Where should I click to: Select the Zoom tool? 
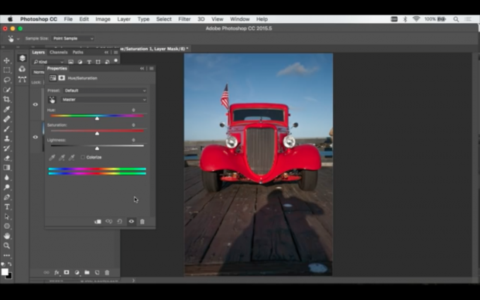(6, 246)
